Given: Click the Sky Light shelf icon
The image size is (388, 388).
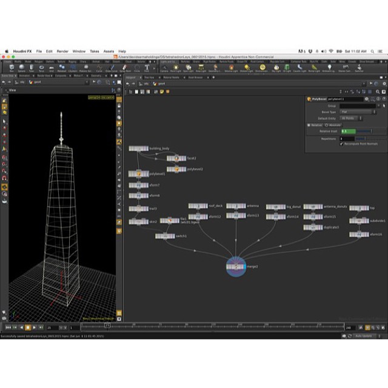Looking at the screenshot, I should click(x=276, y=68).
